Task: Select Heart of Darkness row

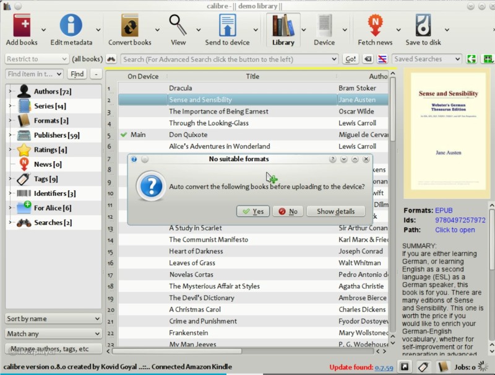Action: [253, 251]
